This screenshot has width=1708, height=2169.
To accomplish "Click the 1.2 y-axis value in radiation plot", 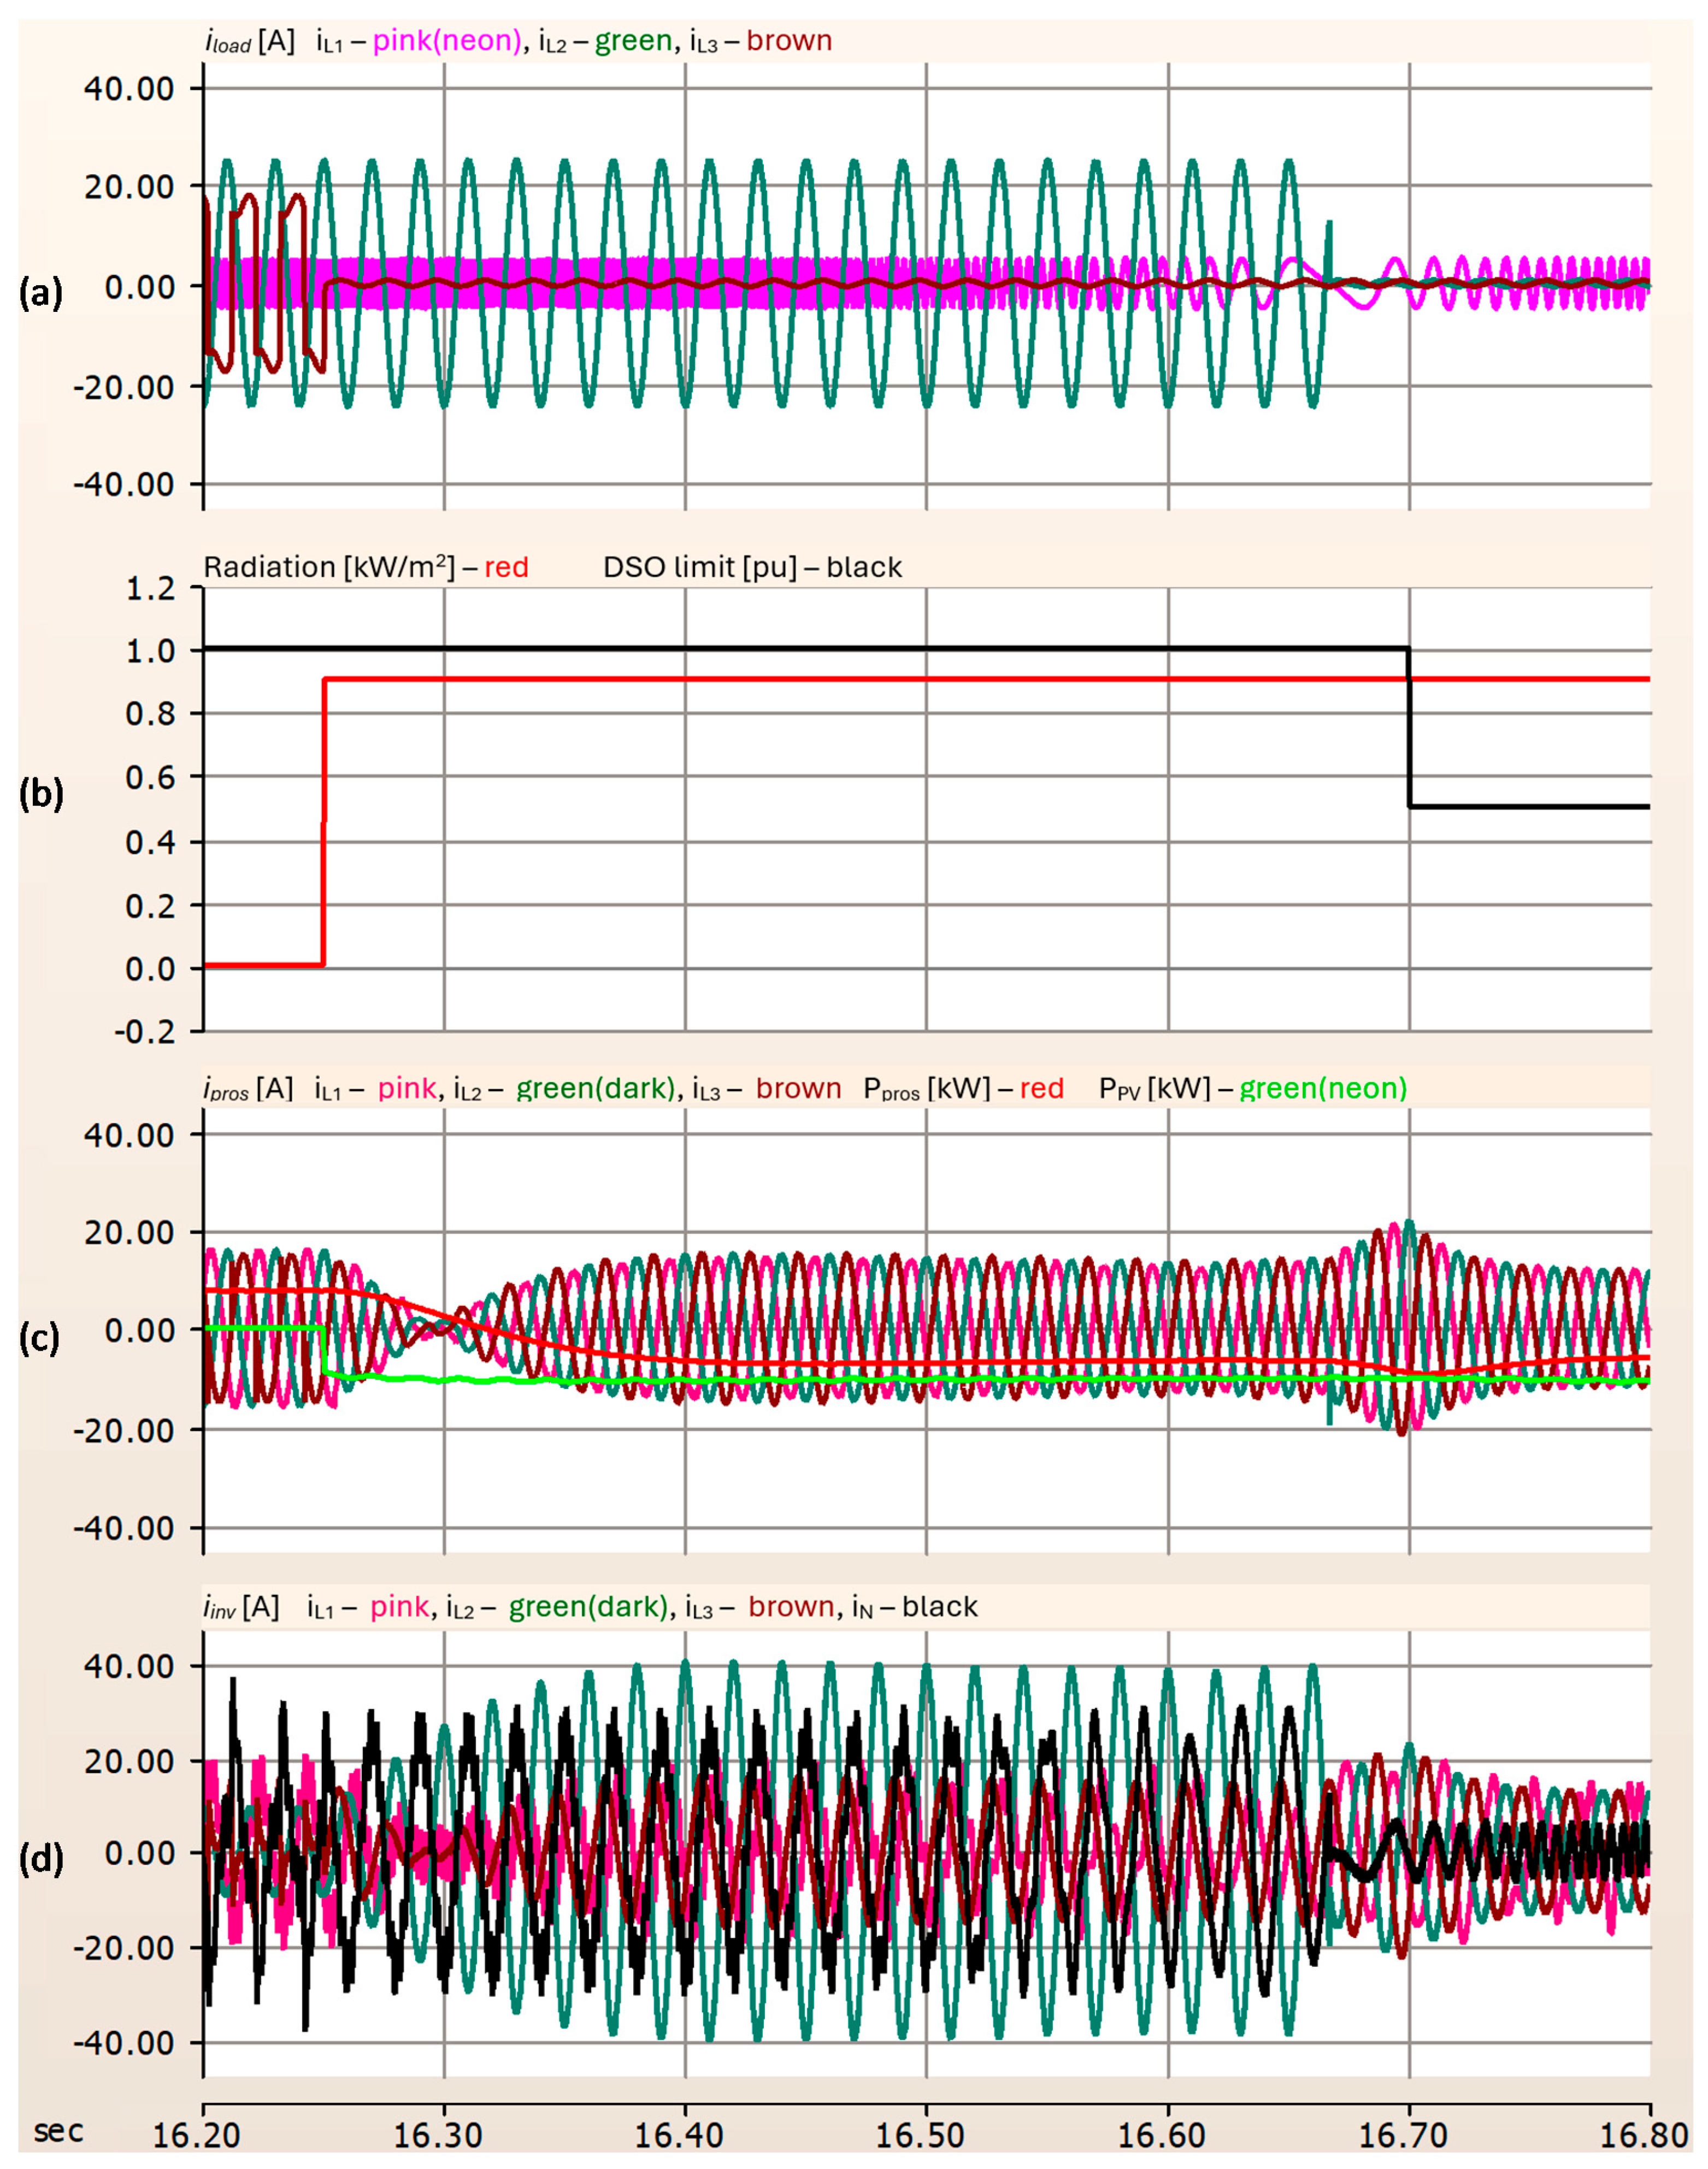I will click(x=152, y=588).
